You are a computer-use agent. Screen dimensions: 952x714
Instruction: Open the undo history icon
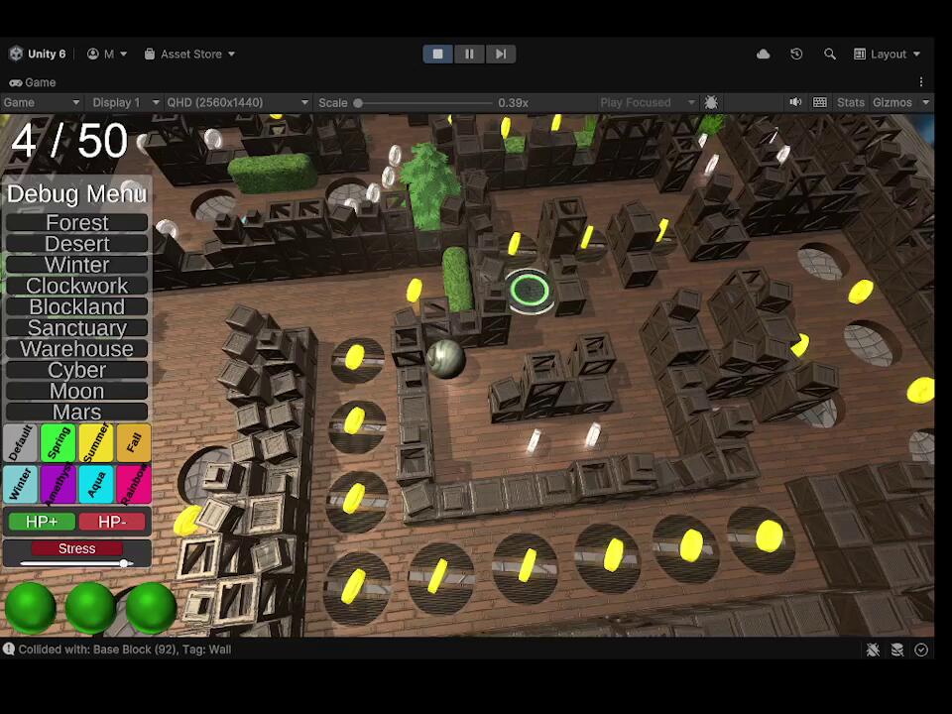(x=796, y=54)
